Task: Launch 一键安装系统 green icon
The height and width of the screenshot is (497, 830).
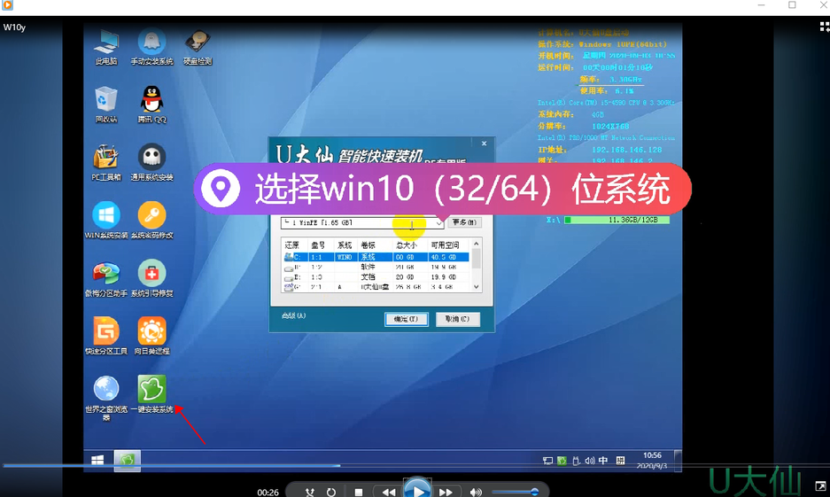Action: pos(152,394)
